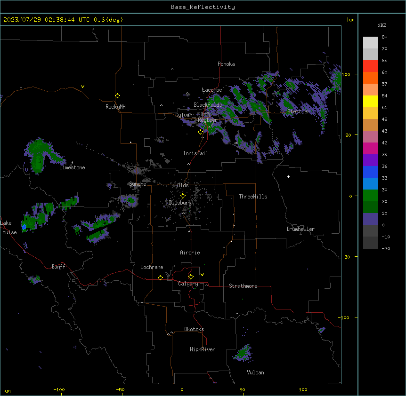406x396 pixels.
Task: Click the Vulcan label
Action: 255,372
